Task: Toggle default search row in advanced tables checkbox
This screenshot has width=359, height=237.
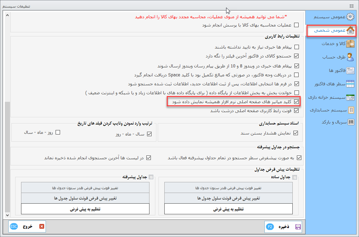Action: 299,158
